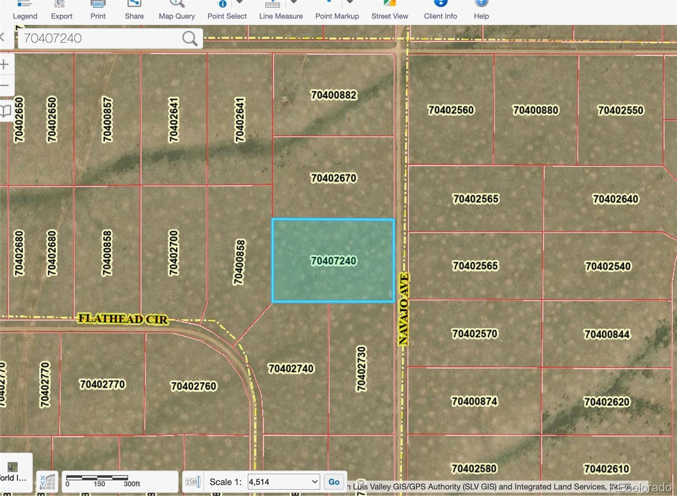
Task: Activate the Street View tool
Action: [x=390, y=11]
